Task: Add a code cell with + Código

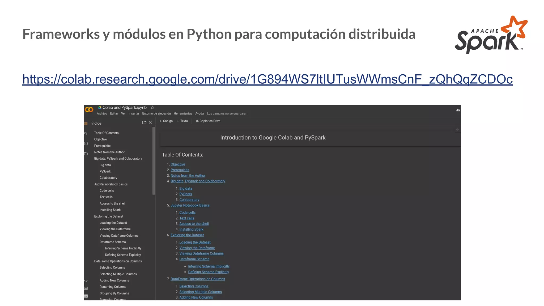Action: pyautogui.click(x=166, y=121)
